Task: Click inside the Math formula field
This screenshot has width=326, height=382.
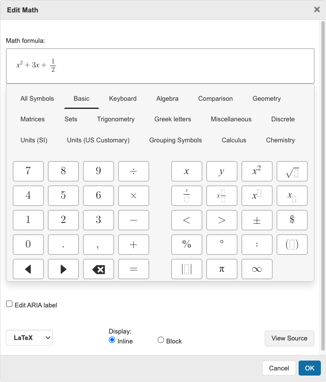Action: (x=160, y=66)
